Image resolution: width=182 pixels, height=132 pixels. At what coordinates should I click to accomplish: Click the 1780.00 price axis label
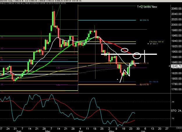click(176, 84)
